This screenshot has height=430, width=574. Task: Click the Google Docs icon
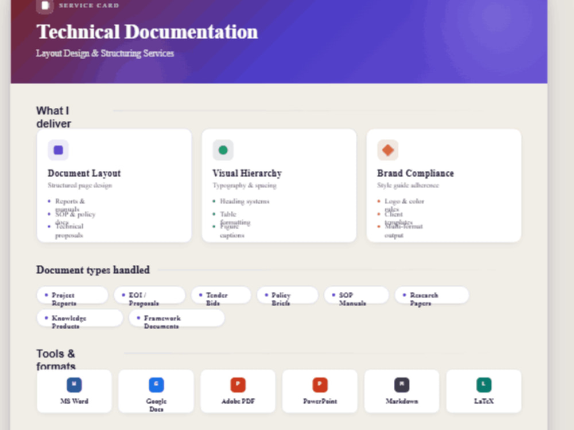(156, 385)
